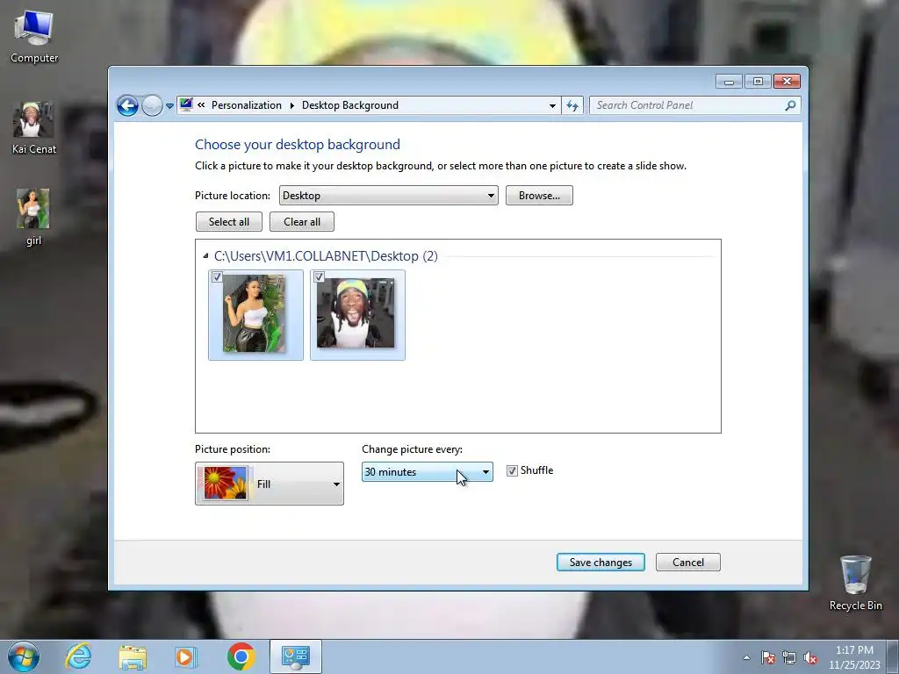
Task: Minimize the Desktop Background window
Action: (729, 82)
